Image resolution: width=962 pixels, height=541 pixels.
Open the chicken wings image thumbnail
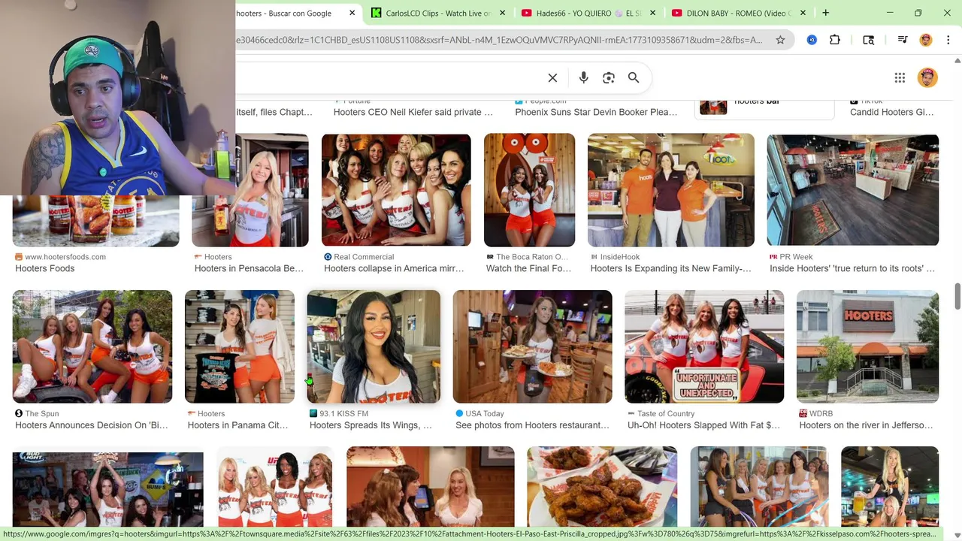point(602,487)
